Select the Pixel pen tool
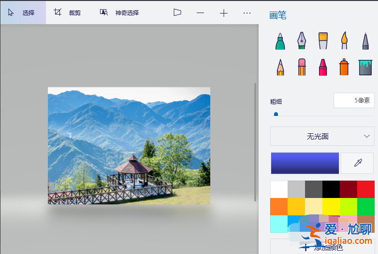Screen dimensions: 378x254 [x=365, y=41]
